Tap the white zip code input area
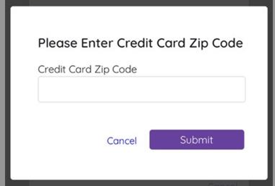Screen dimensions: 275x186 click(x=141, y=89)
